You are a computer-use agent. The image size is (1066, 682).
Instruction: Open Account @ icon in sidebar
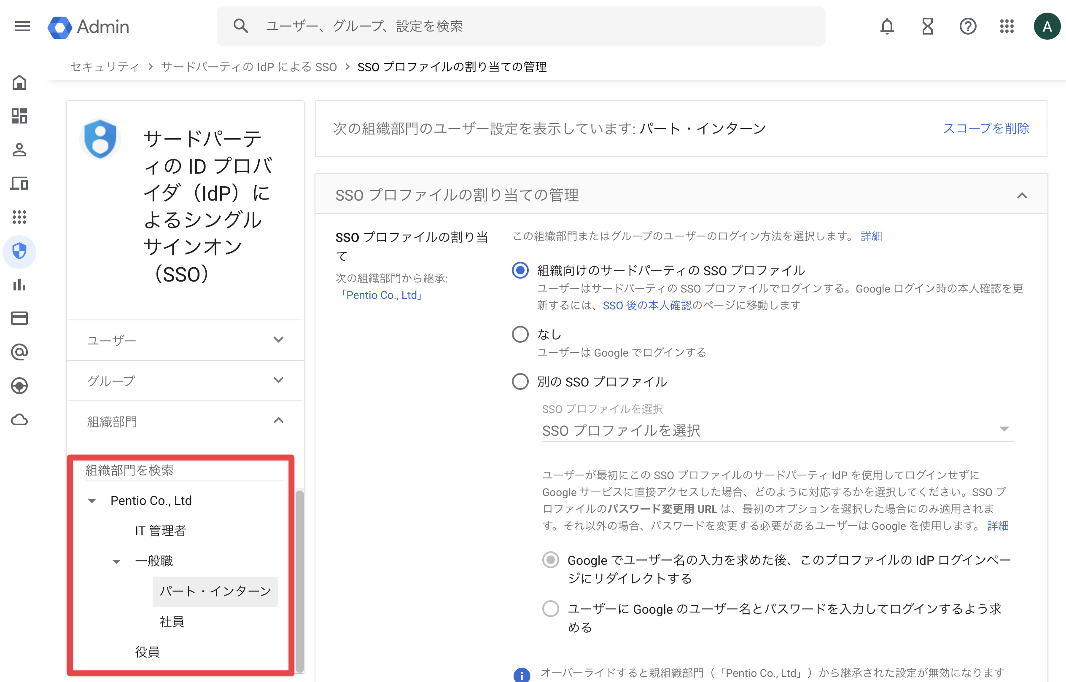[19, 352]
